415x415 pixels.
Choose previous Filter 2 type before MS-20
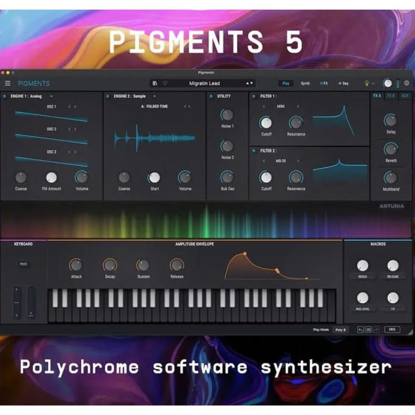(264, 161)
